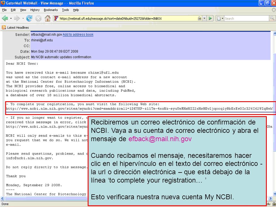Viewport: 276px width, 207px height.
Task: Click the green Go arrow button
Action: [210, 18]
